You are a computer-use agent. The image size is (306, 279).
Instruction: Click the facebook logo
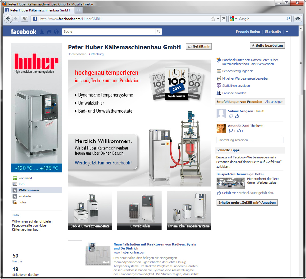[23, 32]
